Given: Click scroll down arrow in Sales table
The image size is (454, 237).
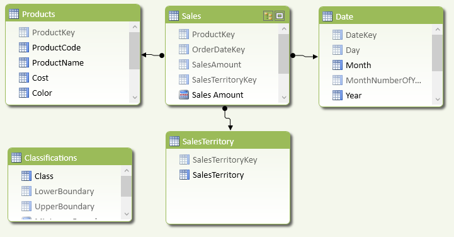Looking at the screenshot, I should coord(284,98).
